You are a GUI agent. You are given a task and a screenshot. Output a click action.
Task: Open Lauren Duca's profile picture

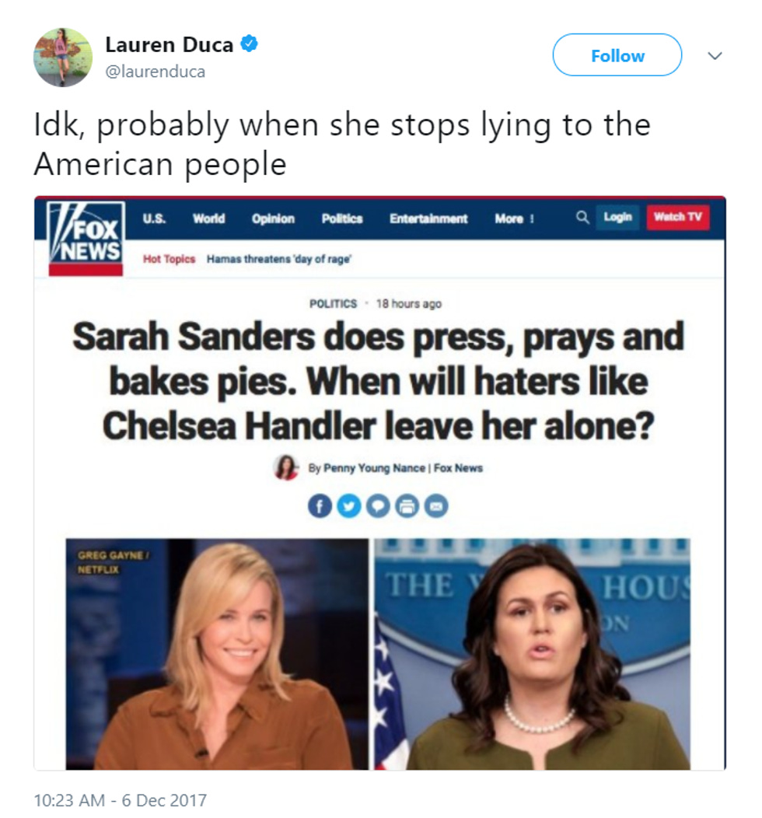pos(62,54)
